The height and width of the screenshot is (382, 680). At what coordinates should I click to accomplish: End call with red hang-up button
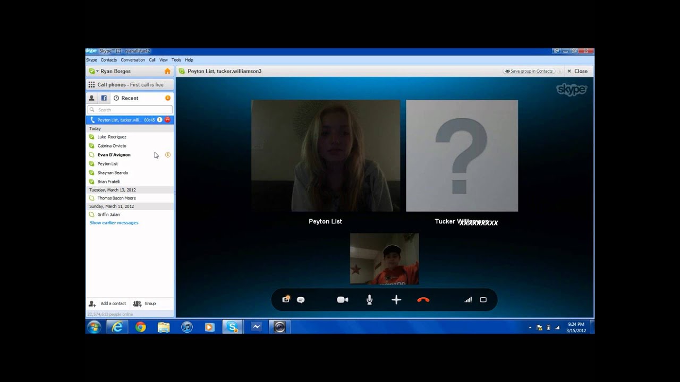[423, 300]
